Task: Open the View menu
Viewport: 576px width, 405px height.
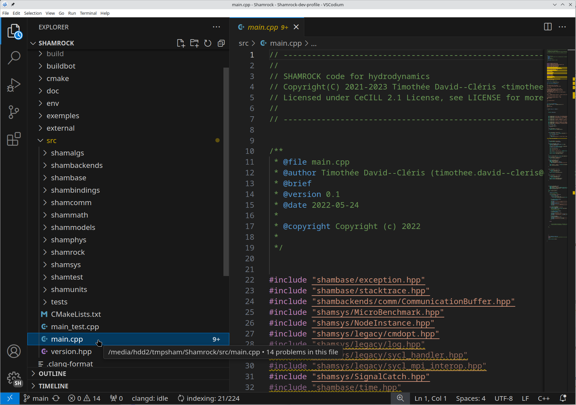Action: (50, 13)
